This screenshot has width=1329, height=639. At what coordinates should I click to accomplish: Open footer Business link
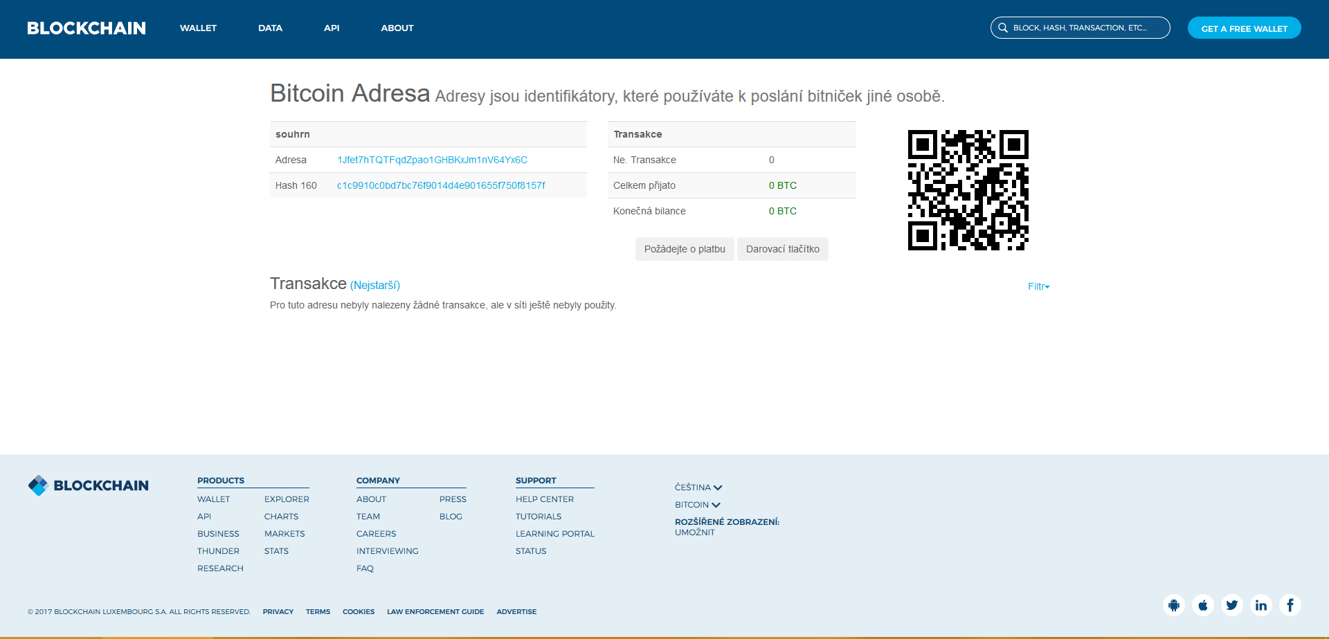click(218, 534)
